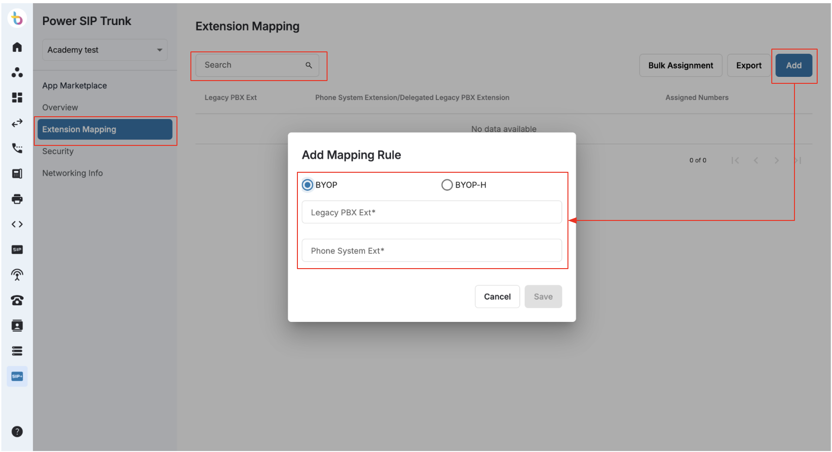Viewport: 832px width, 452px height.
Task: Open the printer icon
Action: pos(17,199)
